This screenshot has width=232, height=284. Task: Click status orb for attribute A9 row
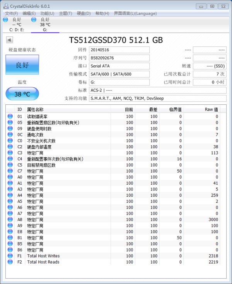click(10, 226)
